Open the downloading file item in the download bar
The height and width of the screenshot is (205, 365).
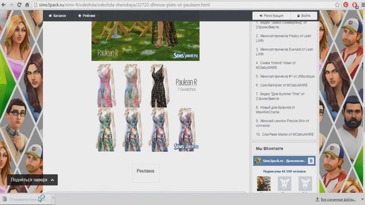[26, 199]
